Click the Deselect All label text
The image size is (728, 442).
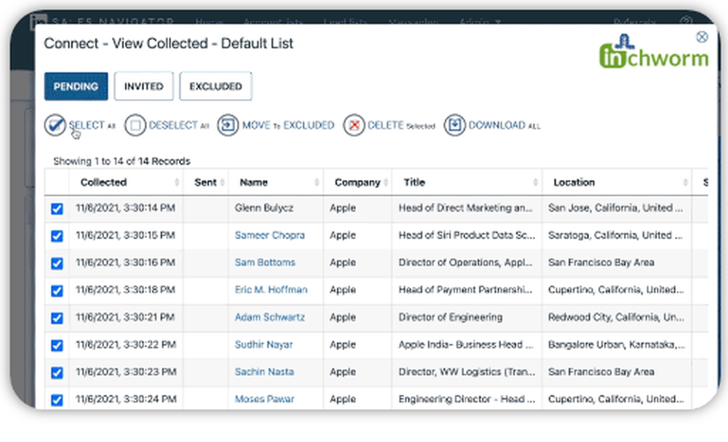[179, 125]
